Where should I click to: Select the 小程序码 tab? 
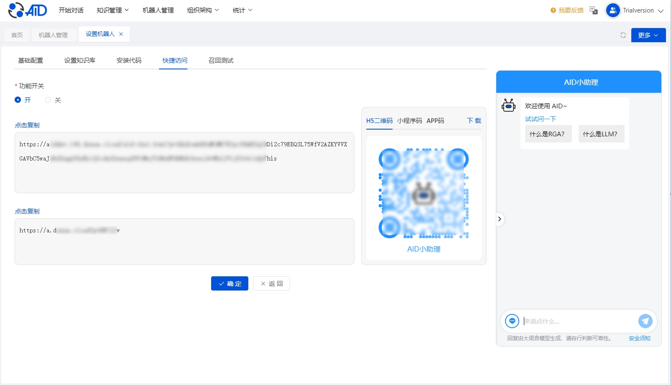point(410,120)
